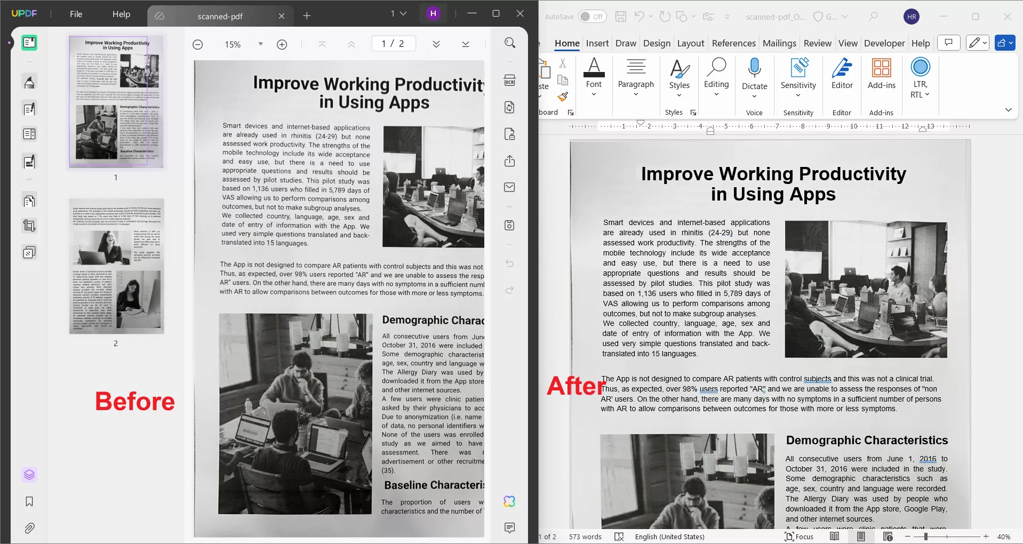Screen dimensions: 1023x544
Task: Switch to Print Layout view in Word
Action: tap(861, 537)
